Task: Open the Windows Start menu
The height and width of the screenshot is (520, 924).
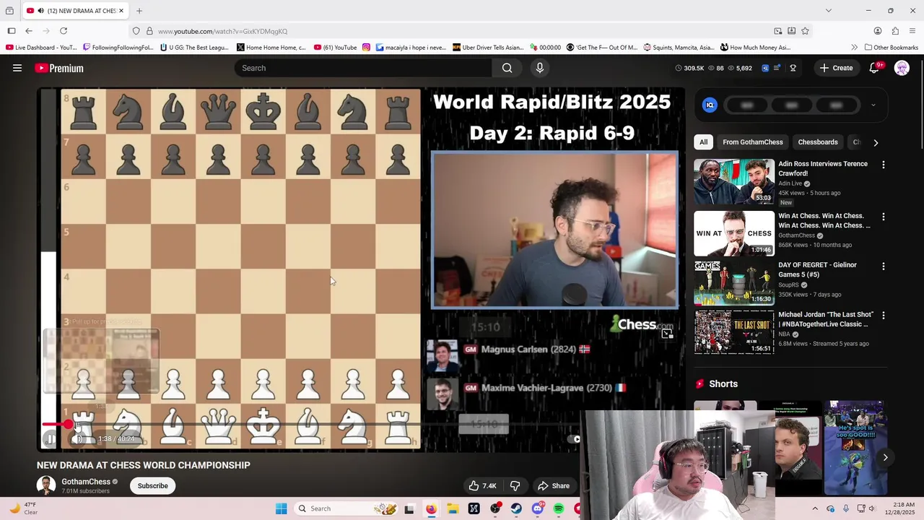Action: click(x=281, y=508)
